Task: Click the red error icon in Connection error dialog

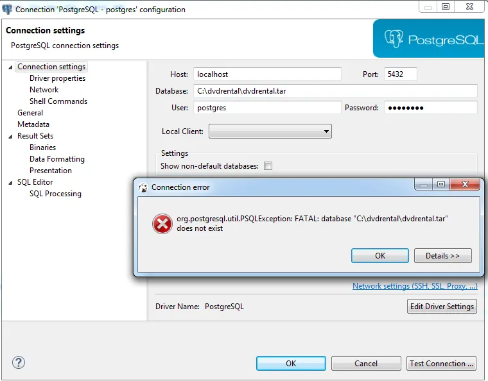Action: [x=162, y=224]
